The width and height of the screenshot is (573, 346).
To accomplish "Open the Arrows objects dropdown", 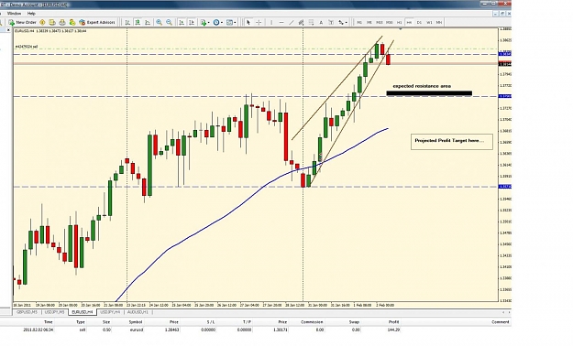I will [342, 22].
